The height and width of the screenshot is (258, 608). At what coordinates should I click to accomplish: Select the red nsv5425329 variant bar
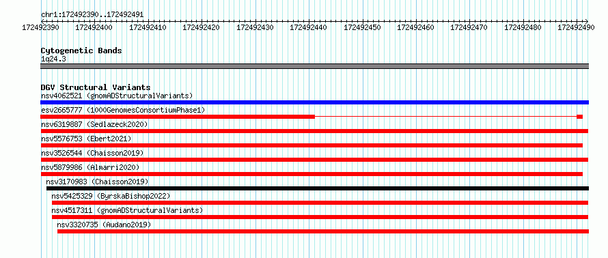click(320, 203)
